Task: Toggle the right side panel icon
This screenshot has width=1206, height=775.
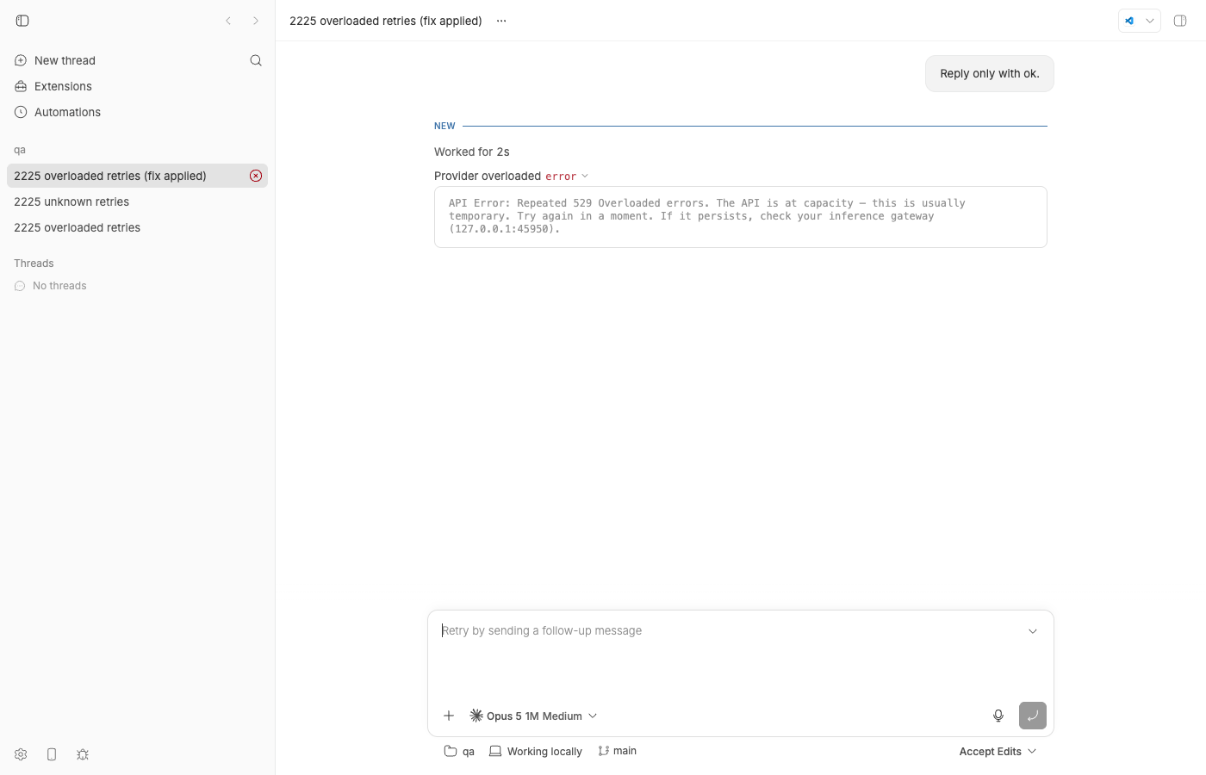Action: point(1180,21)
